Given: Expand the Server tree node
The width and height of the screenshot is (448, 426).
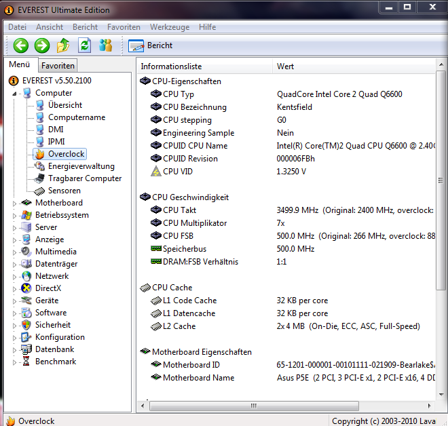Looking at the screenshot, I should coord(14,228).
